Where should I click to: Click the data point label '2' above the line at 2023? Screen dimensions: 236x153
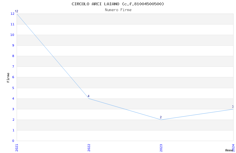[x=161, y=117]
